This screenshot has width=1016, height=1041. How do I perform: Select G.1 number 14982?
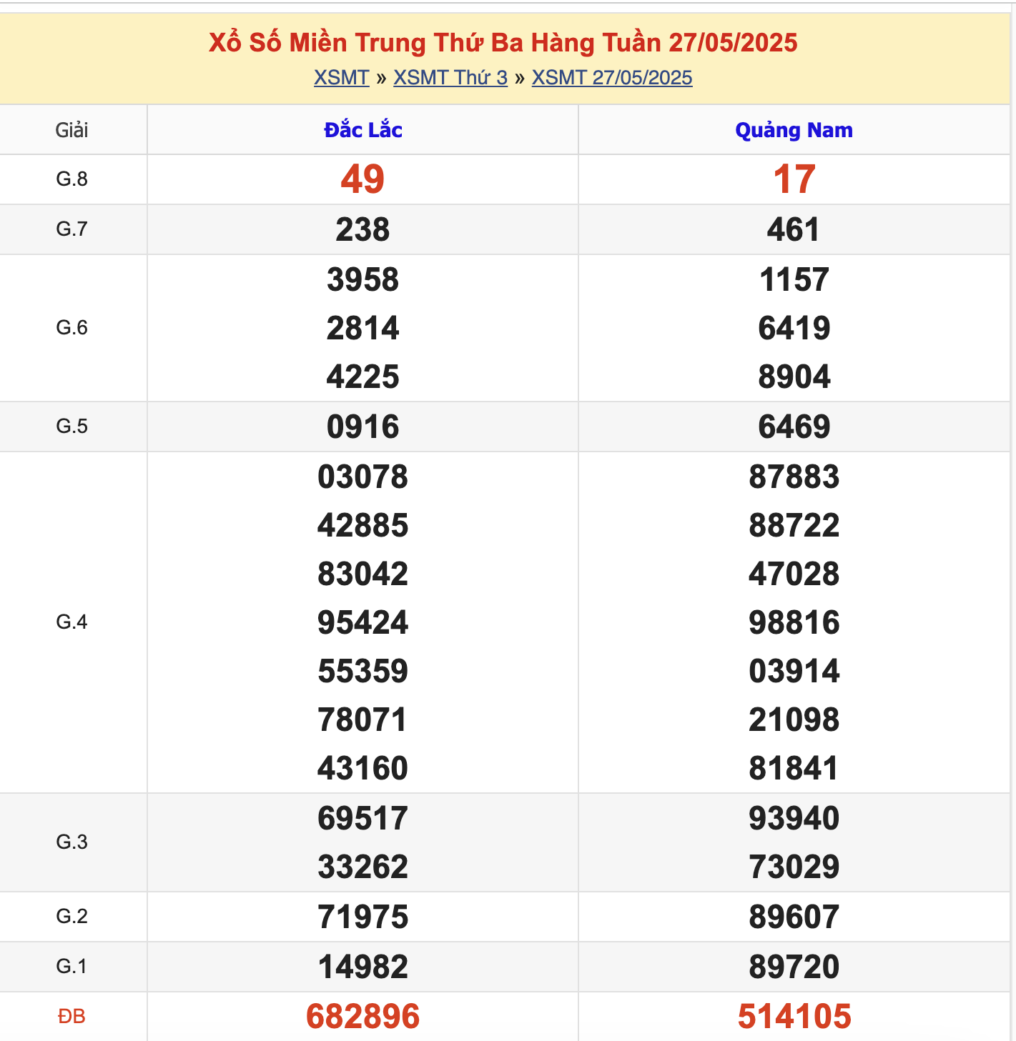pos(363,967)
